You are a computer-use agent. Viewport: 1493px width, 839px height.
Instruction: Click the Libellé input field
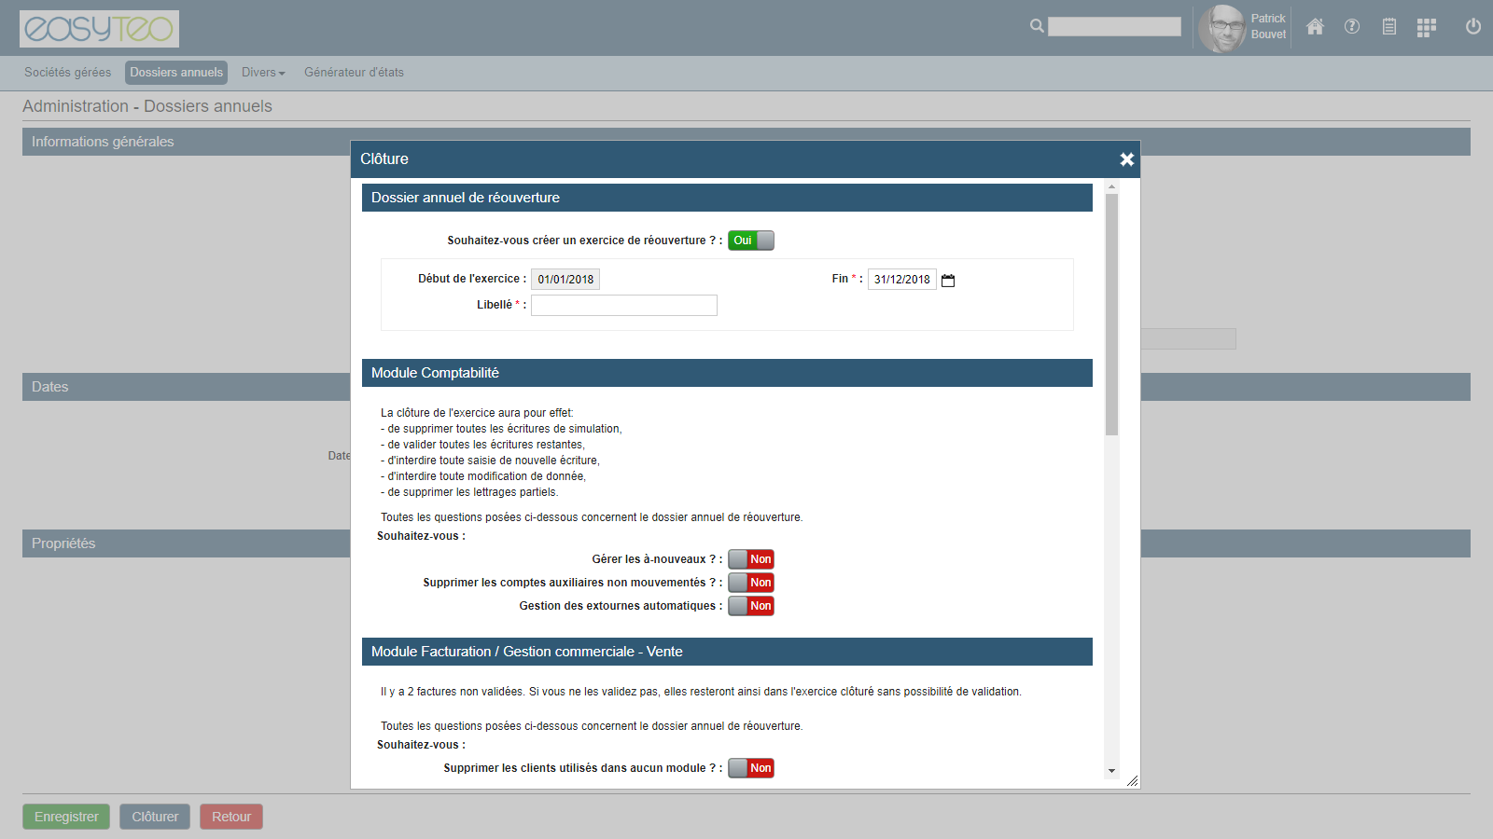click(x=624, y=306)
